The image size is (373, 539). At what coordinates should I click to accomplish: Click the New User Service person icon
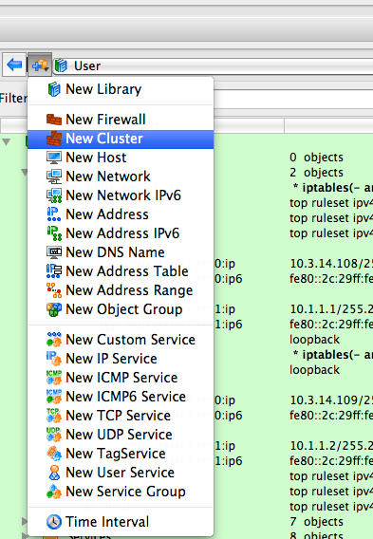[x=54, y=473]
